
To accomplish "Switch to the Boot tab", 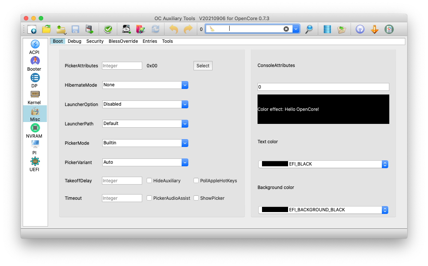I will point(58,41).
